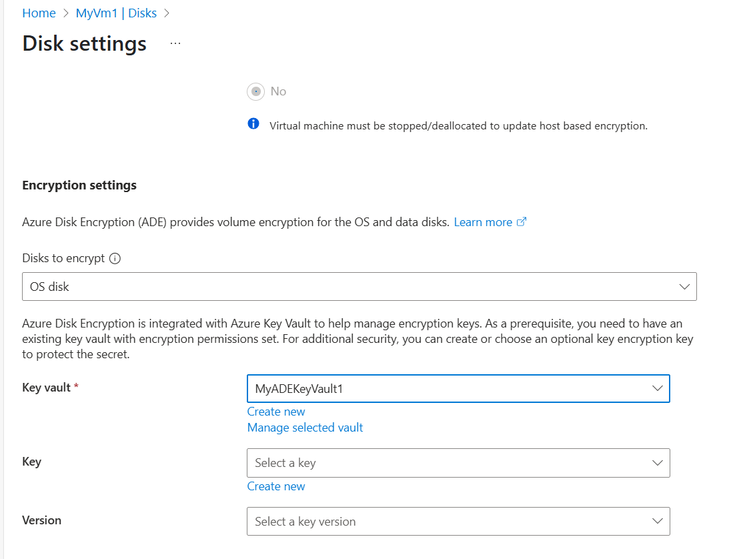Screen dimensions: 733x559
Task: Go to Home in the breadcrumb
Action: (39, 13)
